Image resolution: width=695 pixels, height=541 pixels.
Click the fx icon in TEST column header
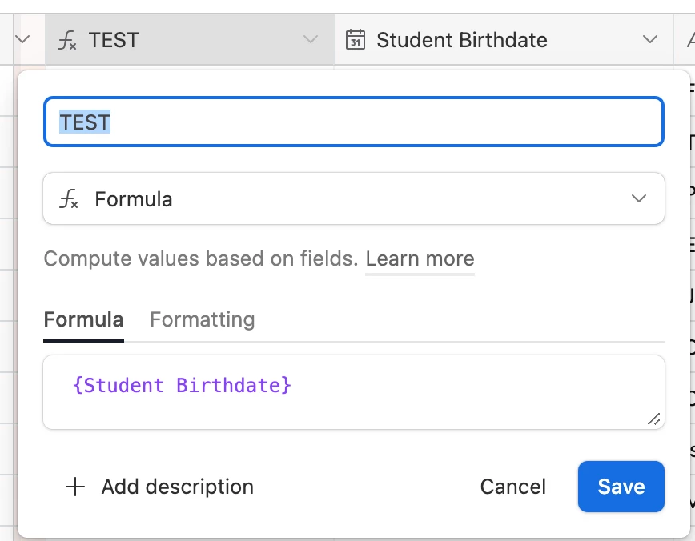69,40
